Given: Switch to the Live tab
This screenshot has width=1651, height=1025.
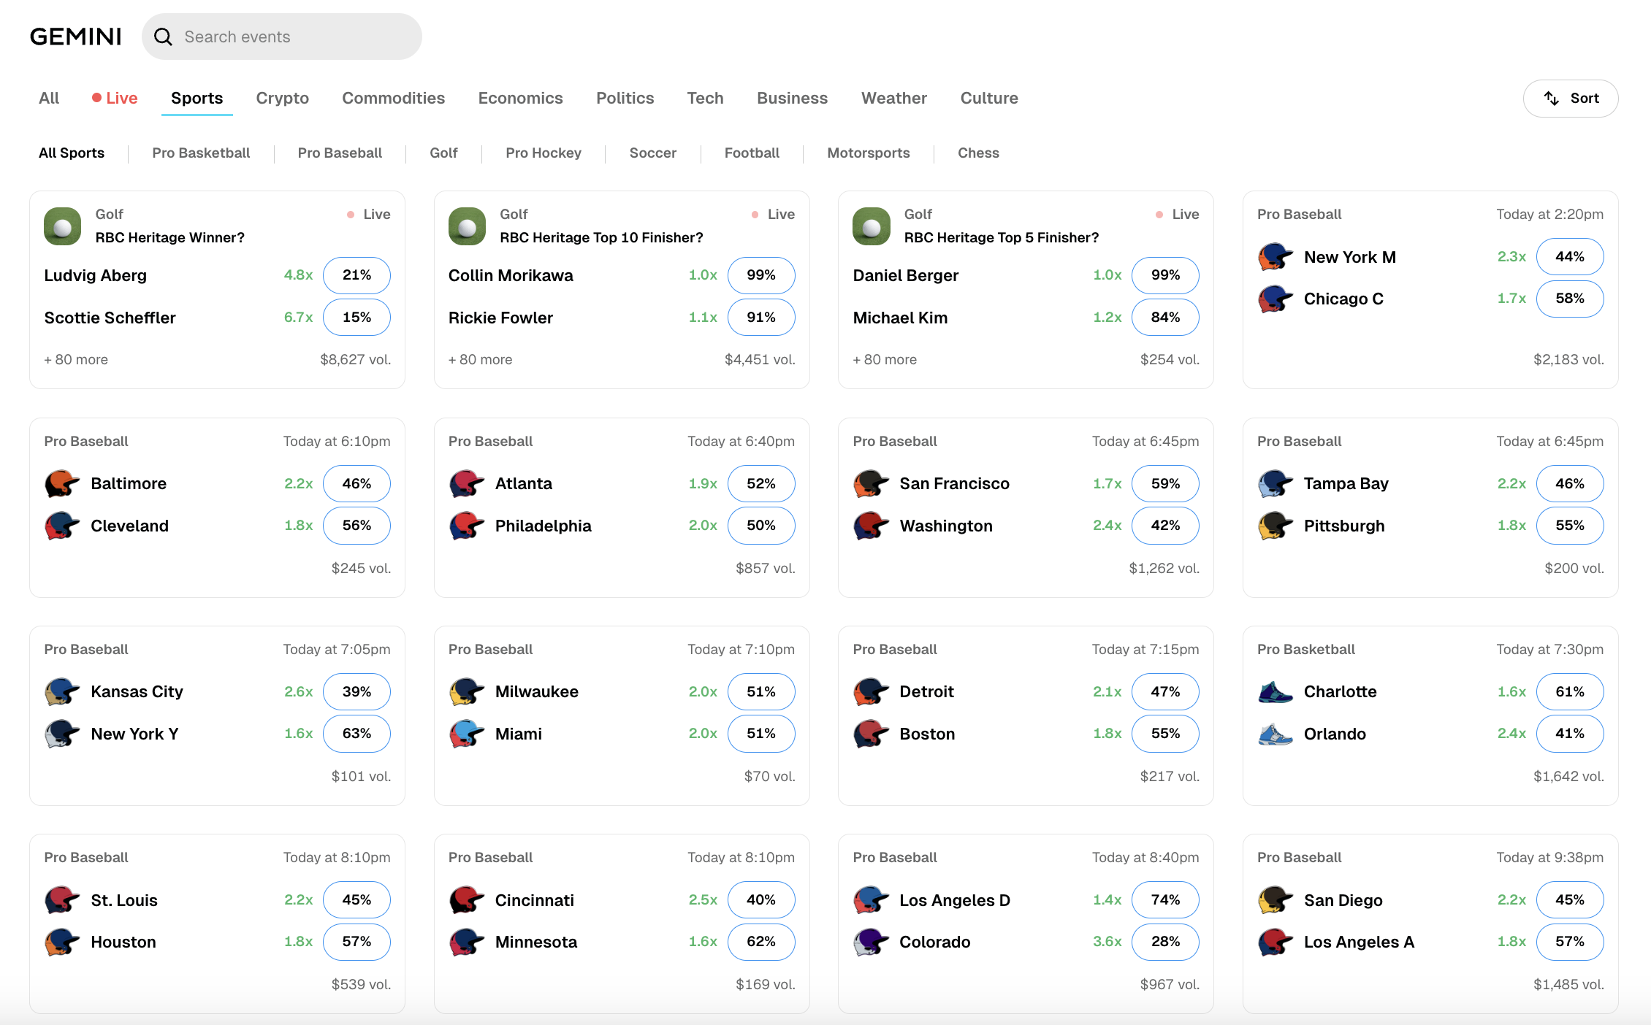Looking at the screenshot, I should (x=115, y=98).
